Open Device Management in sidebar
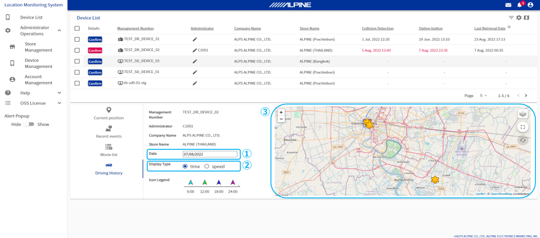 (x=39, y=63)
